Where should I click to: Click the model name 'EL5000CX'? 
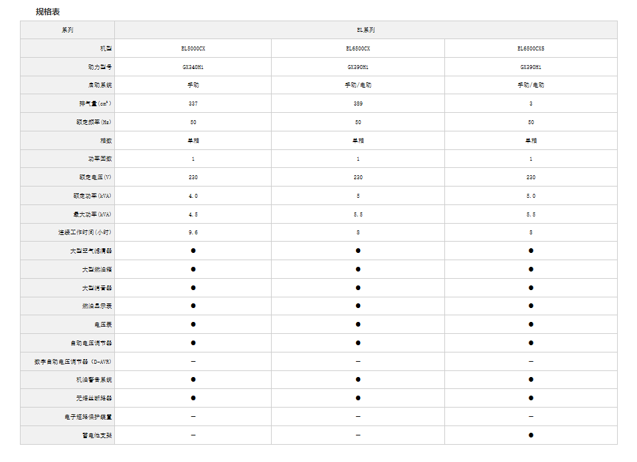193,48
